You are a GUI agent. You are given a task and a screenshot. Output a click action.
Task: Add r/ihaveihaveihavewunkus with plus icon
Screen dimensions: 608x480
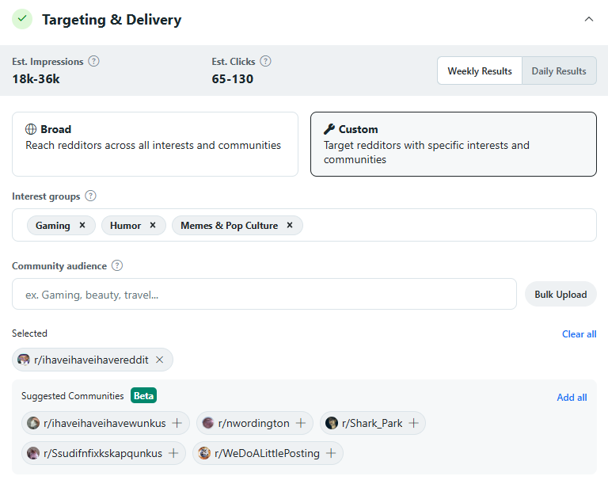[177, 423]
